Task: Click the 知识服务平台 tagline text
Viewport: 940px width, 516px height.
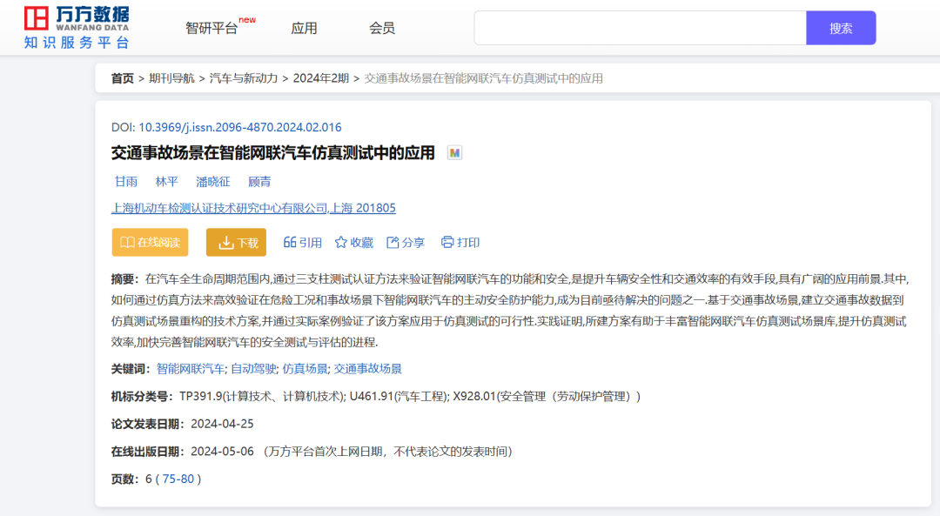Action: point(76,43)
